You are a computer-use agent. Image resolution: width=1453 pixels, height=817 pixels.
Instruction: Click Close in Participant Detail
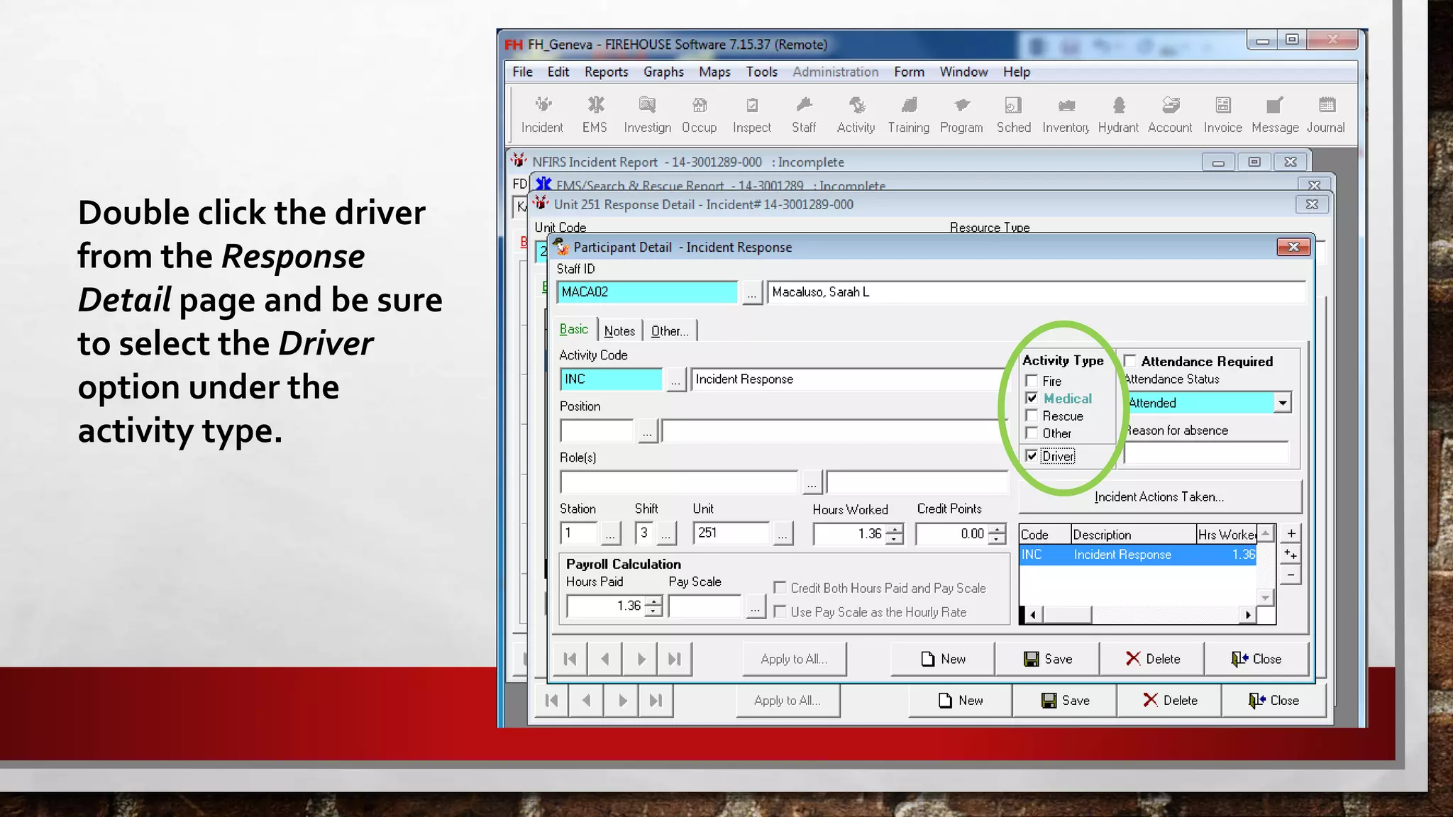tap(1256, 659)
